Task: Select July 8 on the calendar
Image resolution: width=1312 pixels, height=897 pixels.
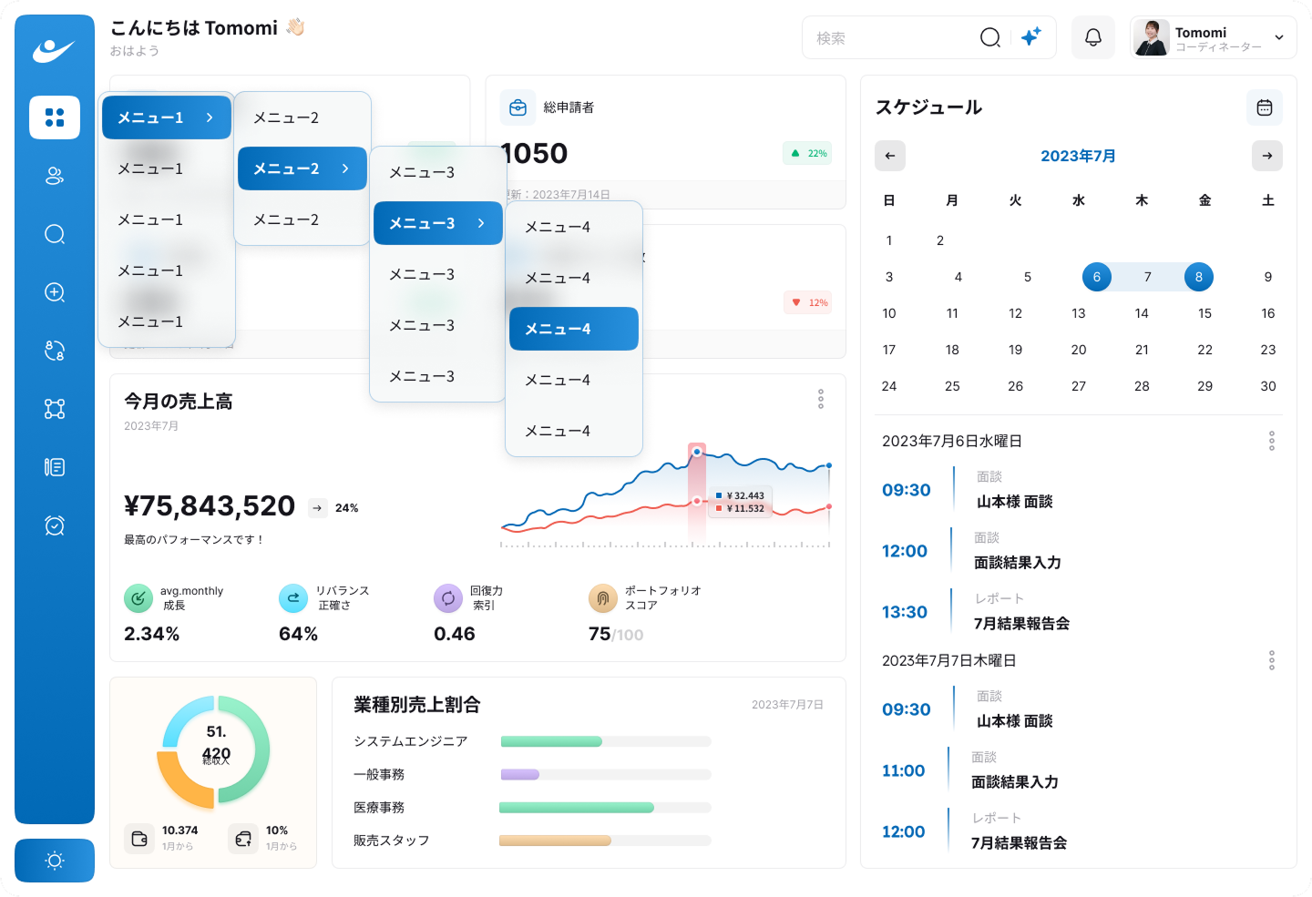Action: coord(1198,277)
